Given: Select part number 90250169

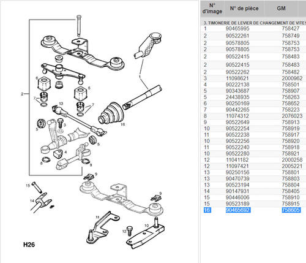Looking at the screenshot, I should 237,104.
